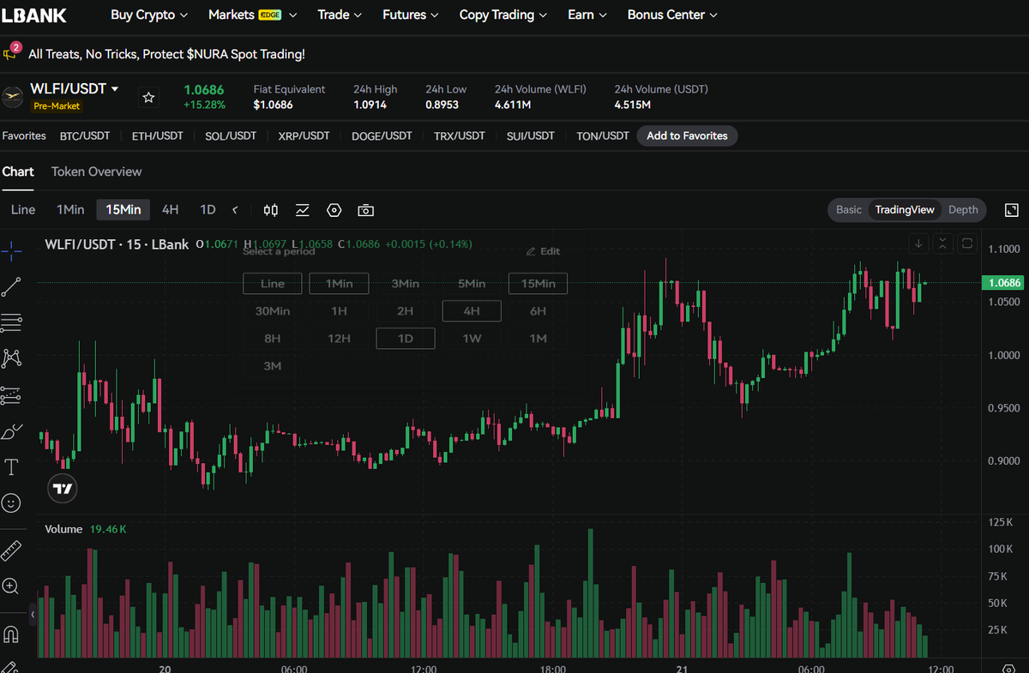Toggle magnet mode on chart

[12, 634]
